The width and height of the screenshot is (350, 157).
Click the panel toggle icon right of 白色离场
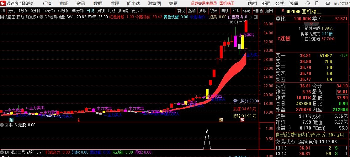point(255,17)
